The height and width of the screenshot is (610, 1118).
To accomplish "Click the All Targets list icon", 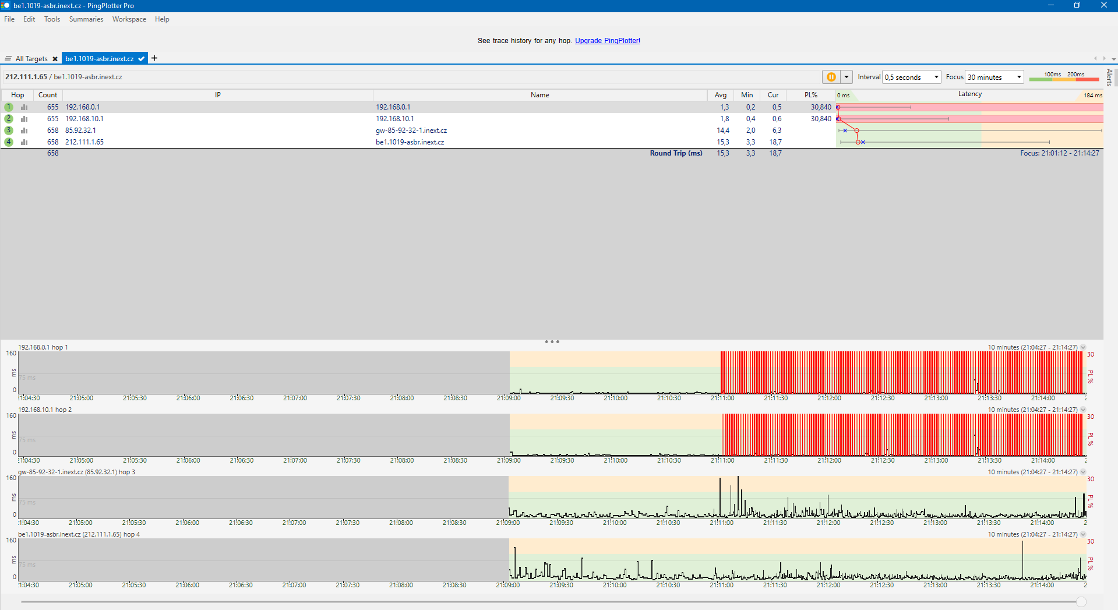I will pyautogui.click(x=8, y=59).
